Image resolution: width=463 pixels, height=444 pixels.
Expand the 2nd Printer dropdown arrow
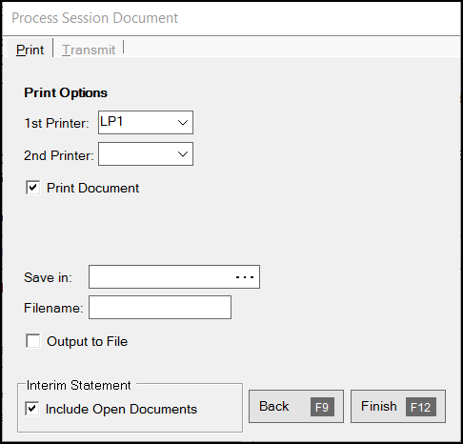point(183,154)
